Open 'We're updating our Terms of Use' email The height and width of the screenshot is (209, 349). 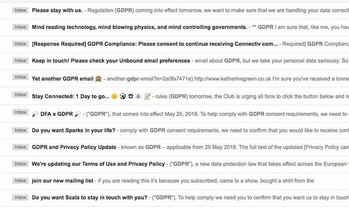[174, 164]
